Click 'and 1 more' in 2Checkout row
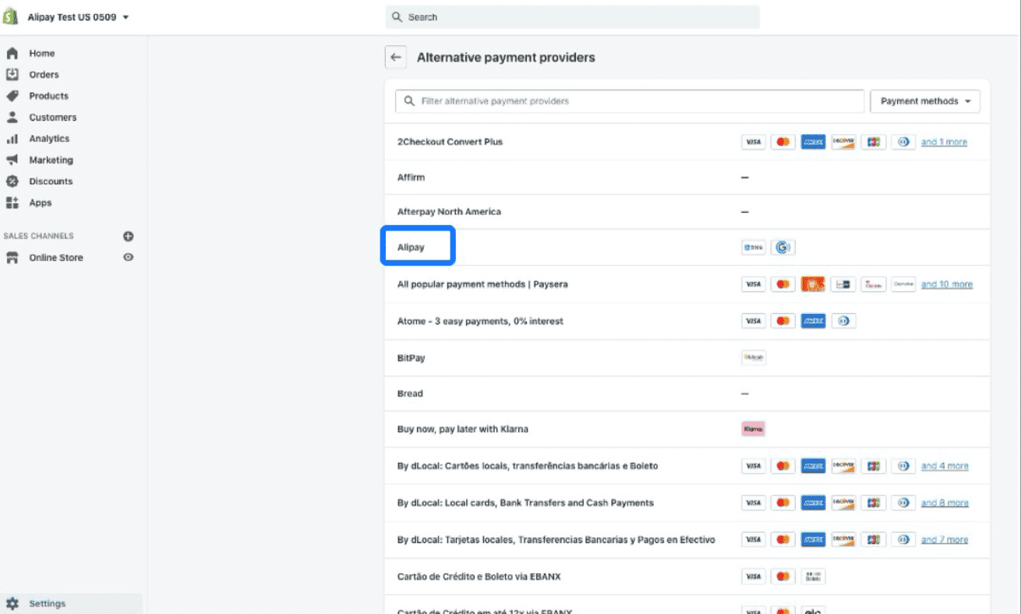This screenshot has height=614, width=1021. [944, 143]
